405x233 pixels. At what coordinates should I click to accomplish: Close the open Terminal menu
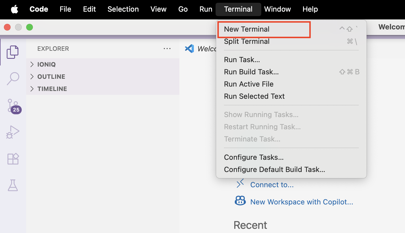pos(238,9)
